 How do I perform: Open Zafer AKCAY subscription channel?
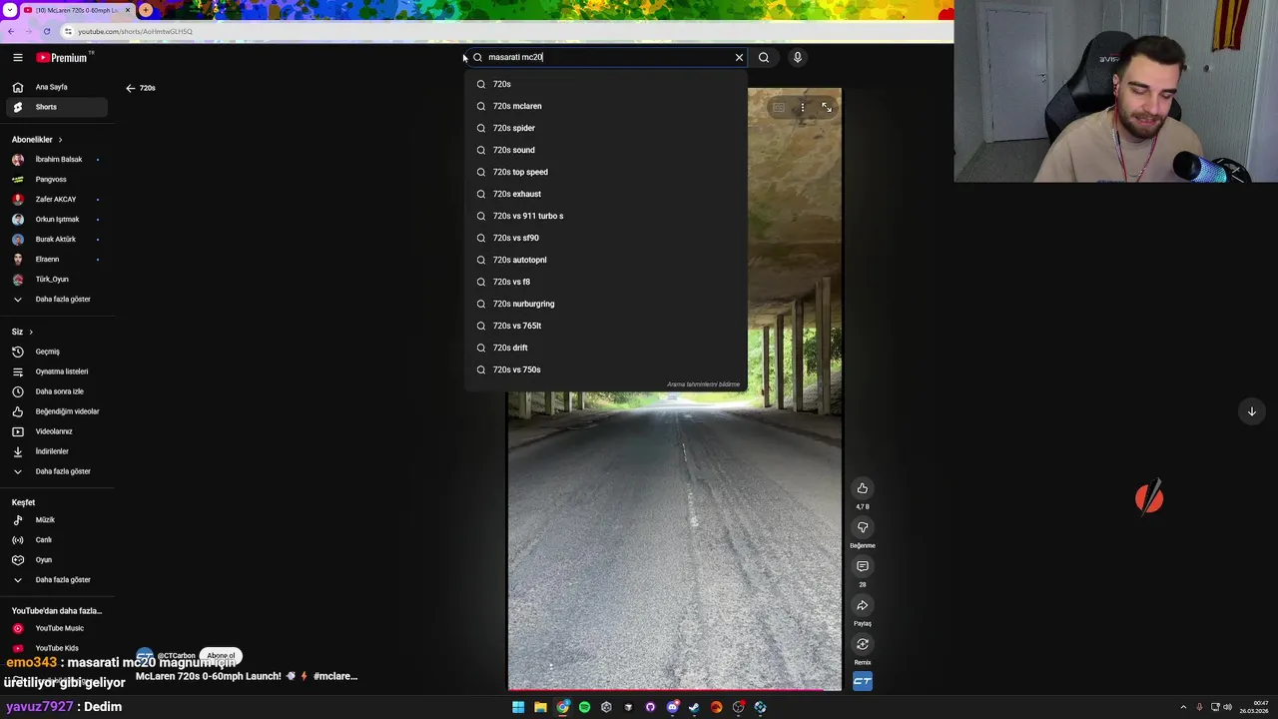(x=57, y=200)
